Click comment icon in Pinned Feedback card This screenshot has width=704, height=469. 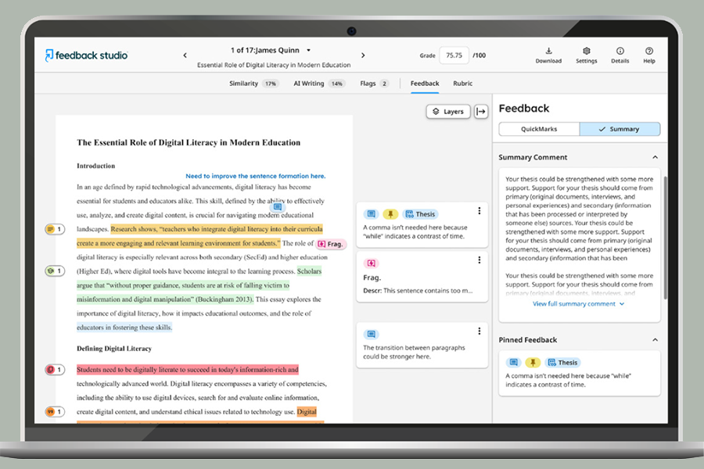514,363
